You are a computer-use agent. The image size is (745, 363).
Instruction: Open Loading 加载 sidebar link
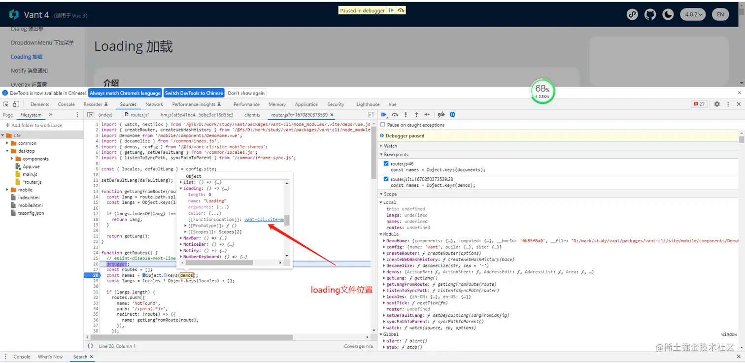(27, 57)
